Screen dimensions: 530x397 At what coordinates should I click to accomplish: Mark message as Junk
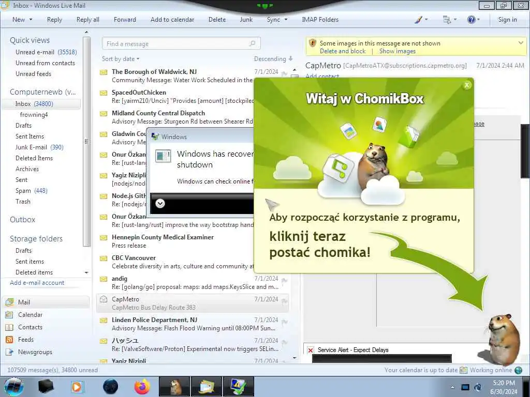(x=246, y=20)
